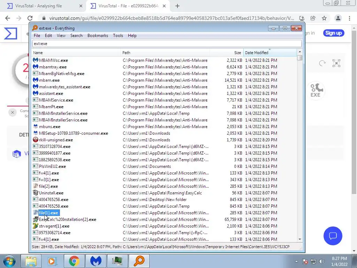Open the Search menu in Everything
This screenshot has width=357, height=268.
[76, 36]
